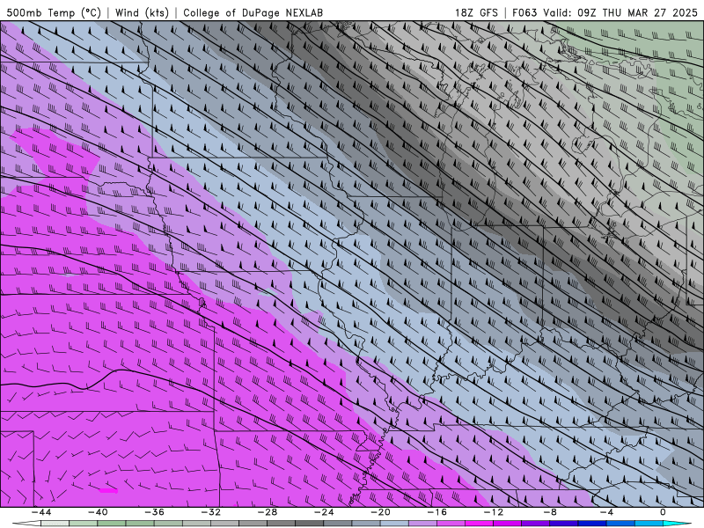Click the "18Z GFS" model run label

tap(476, 12)
